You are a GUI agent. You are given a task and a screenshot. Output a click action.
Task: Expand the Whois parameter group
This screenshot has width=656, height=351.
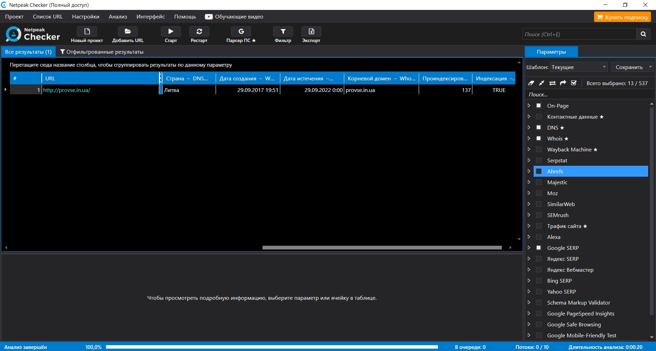(x=529, y=138)
